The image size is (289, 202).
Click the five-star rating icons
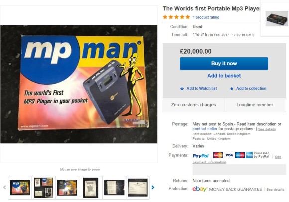point(176,17)
